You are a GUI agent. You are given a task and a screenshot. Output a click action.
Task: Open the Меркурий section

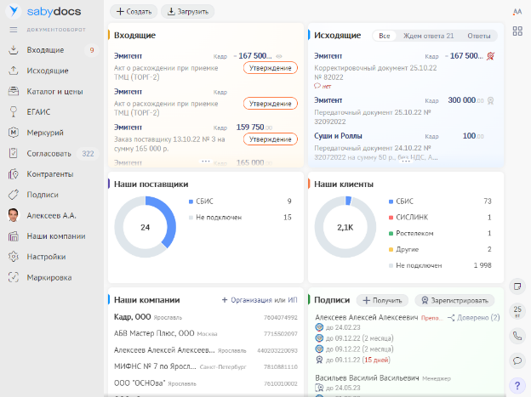pos(45,133)
